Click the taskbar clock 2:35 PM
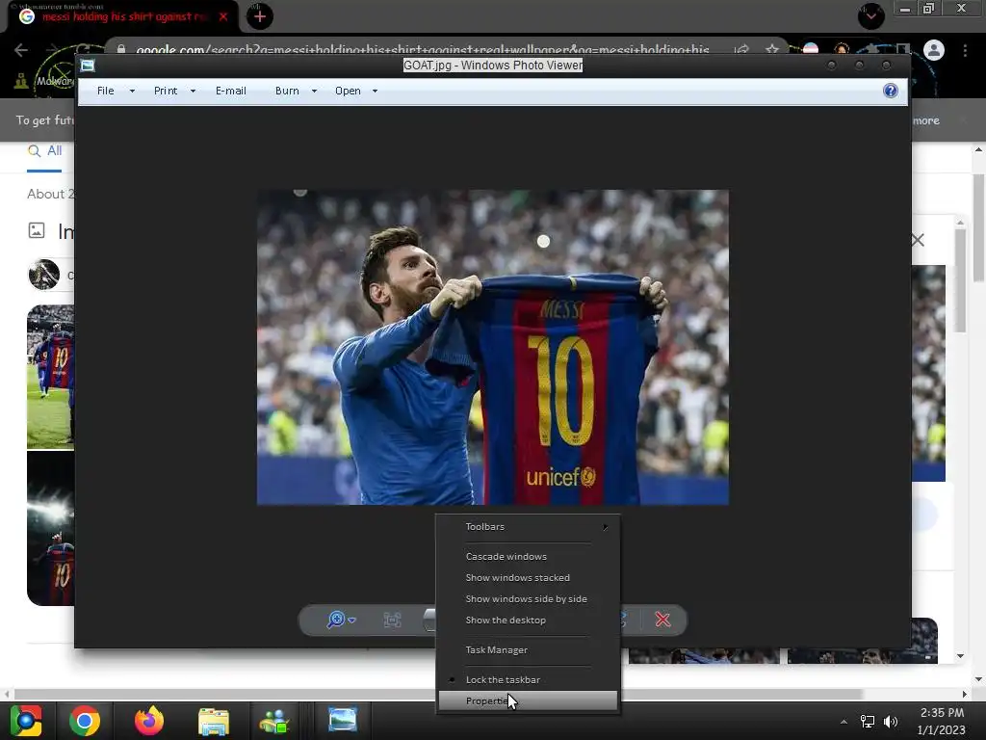The height and width of the screenshot is (740, 986). (x=942, y=713)
